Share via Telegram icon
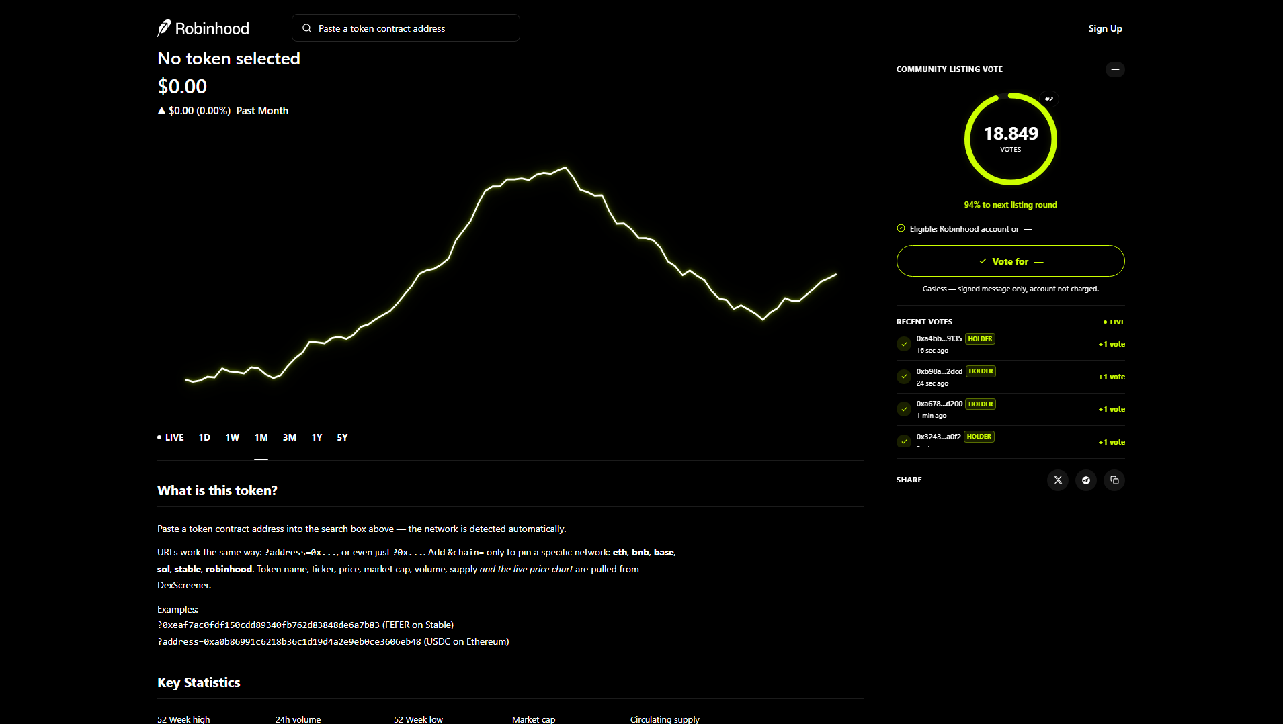The image size is (1283, 724). coord(1086,480)
